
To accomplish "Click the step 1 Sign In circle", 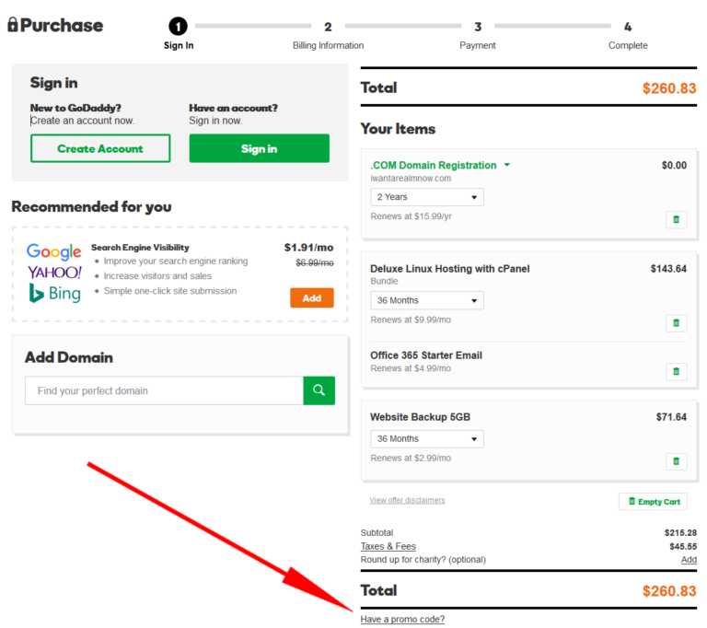I will (179, 27).
